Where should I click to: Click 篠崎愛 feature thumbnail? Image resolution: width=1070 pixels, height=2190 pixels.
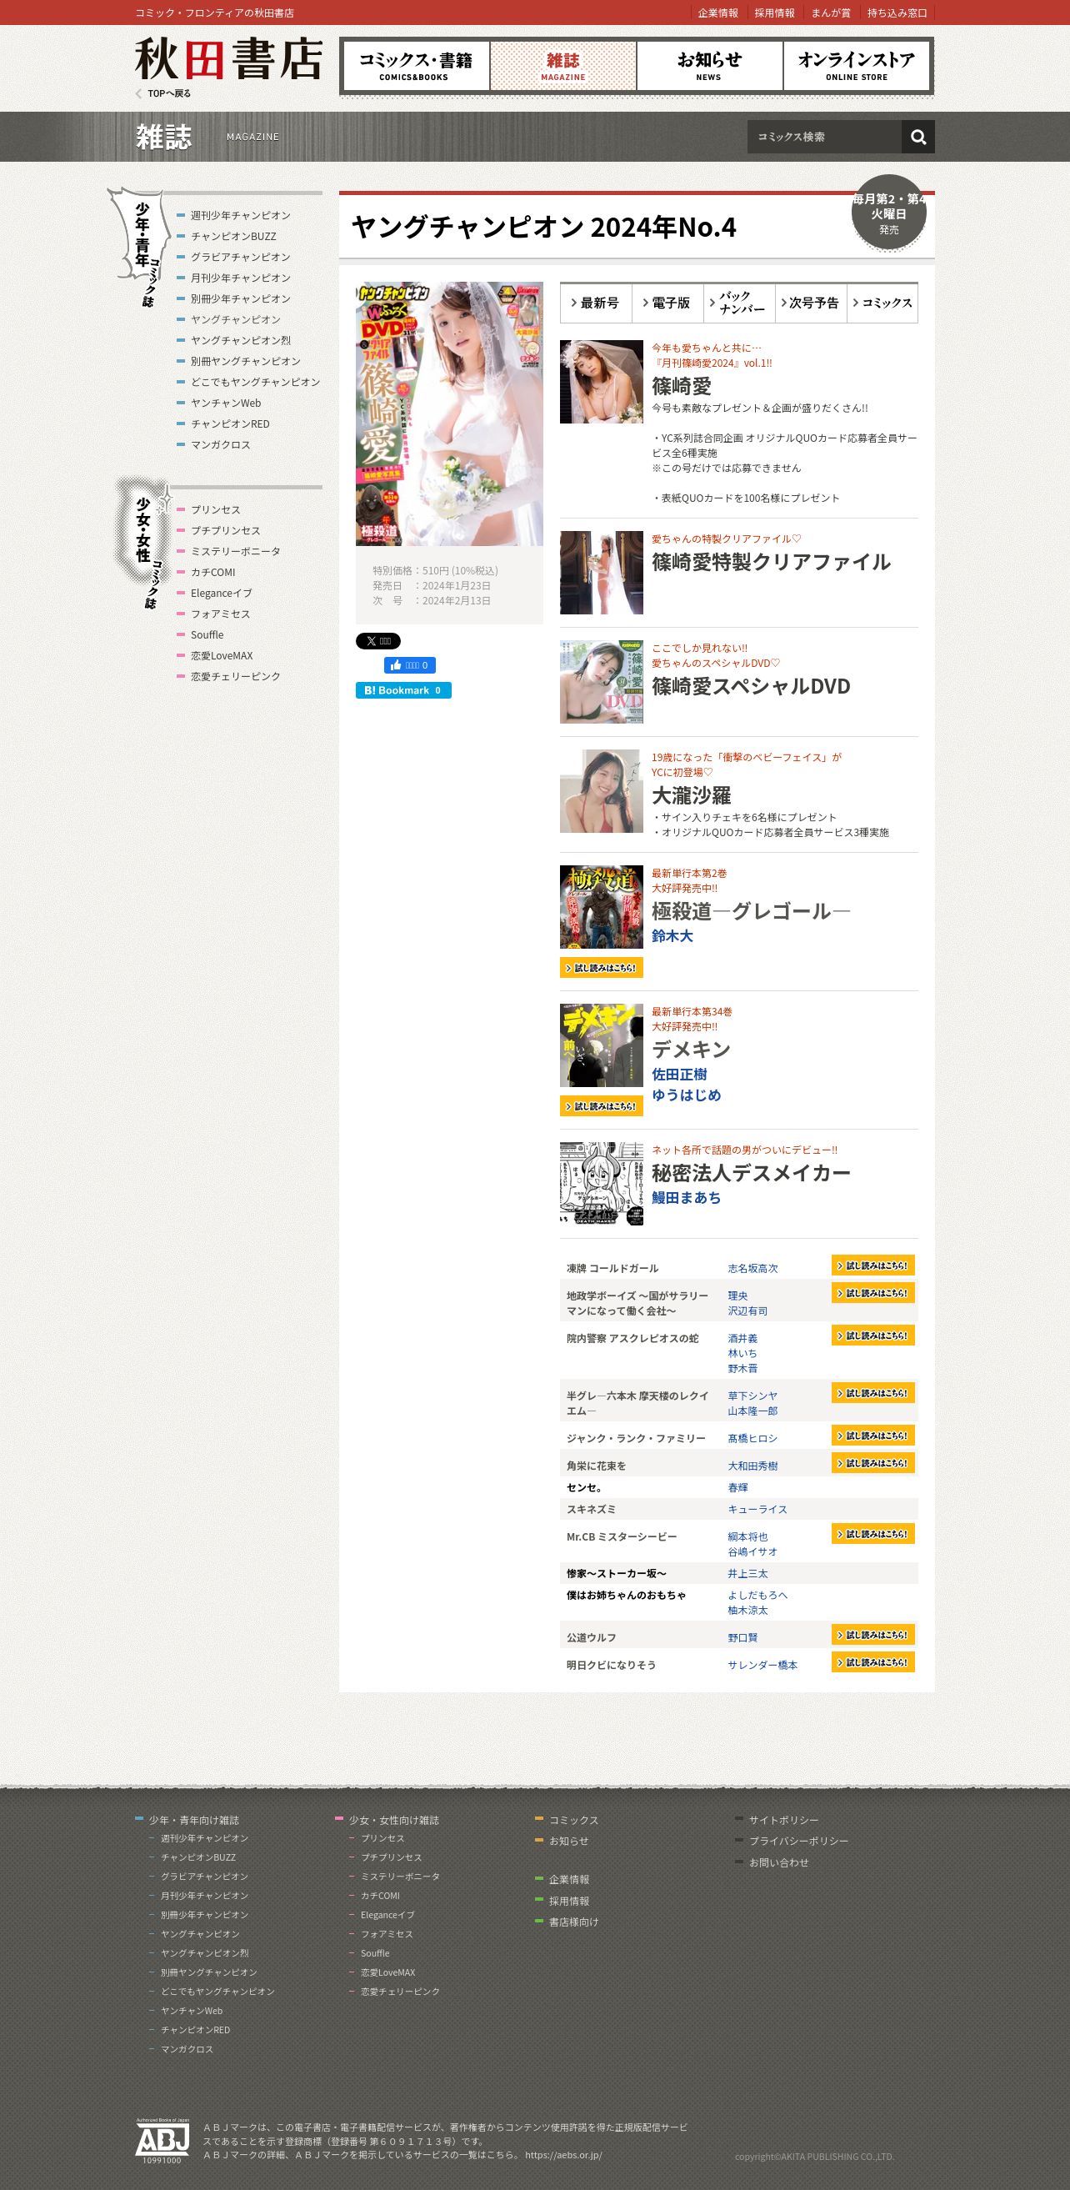(x=602, y=382)
